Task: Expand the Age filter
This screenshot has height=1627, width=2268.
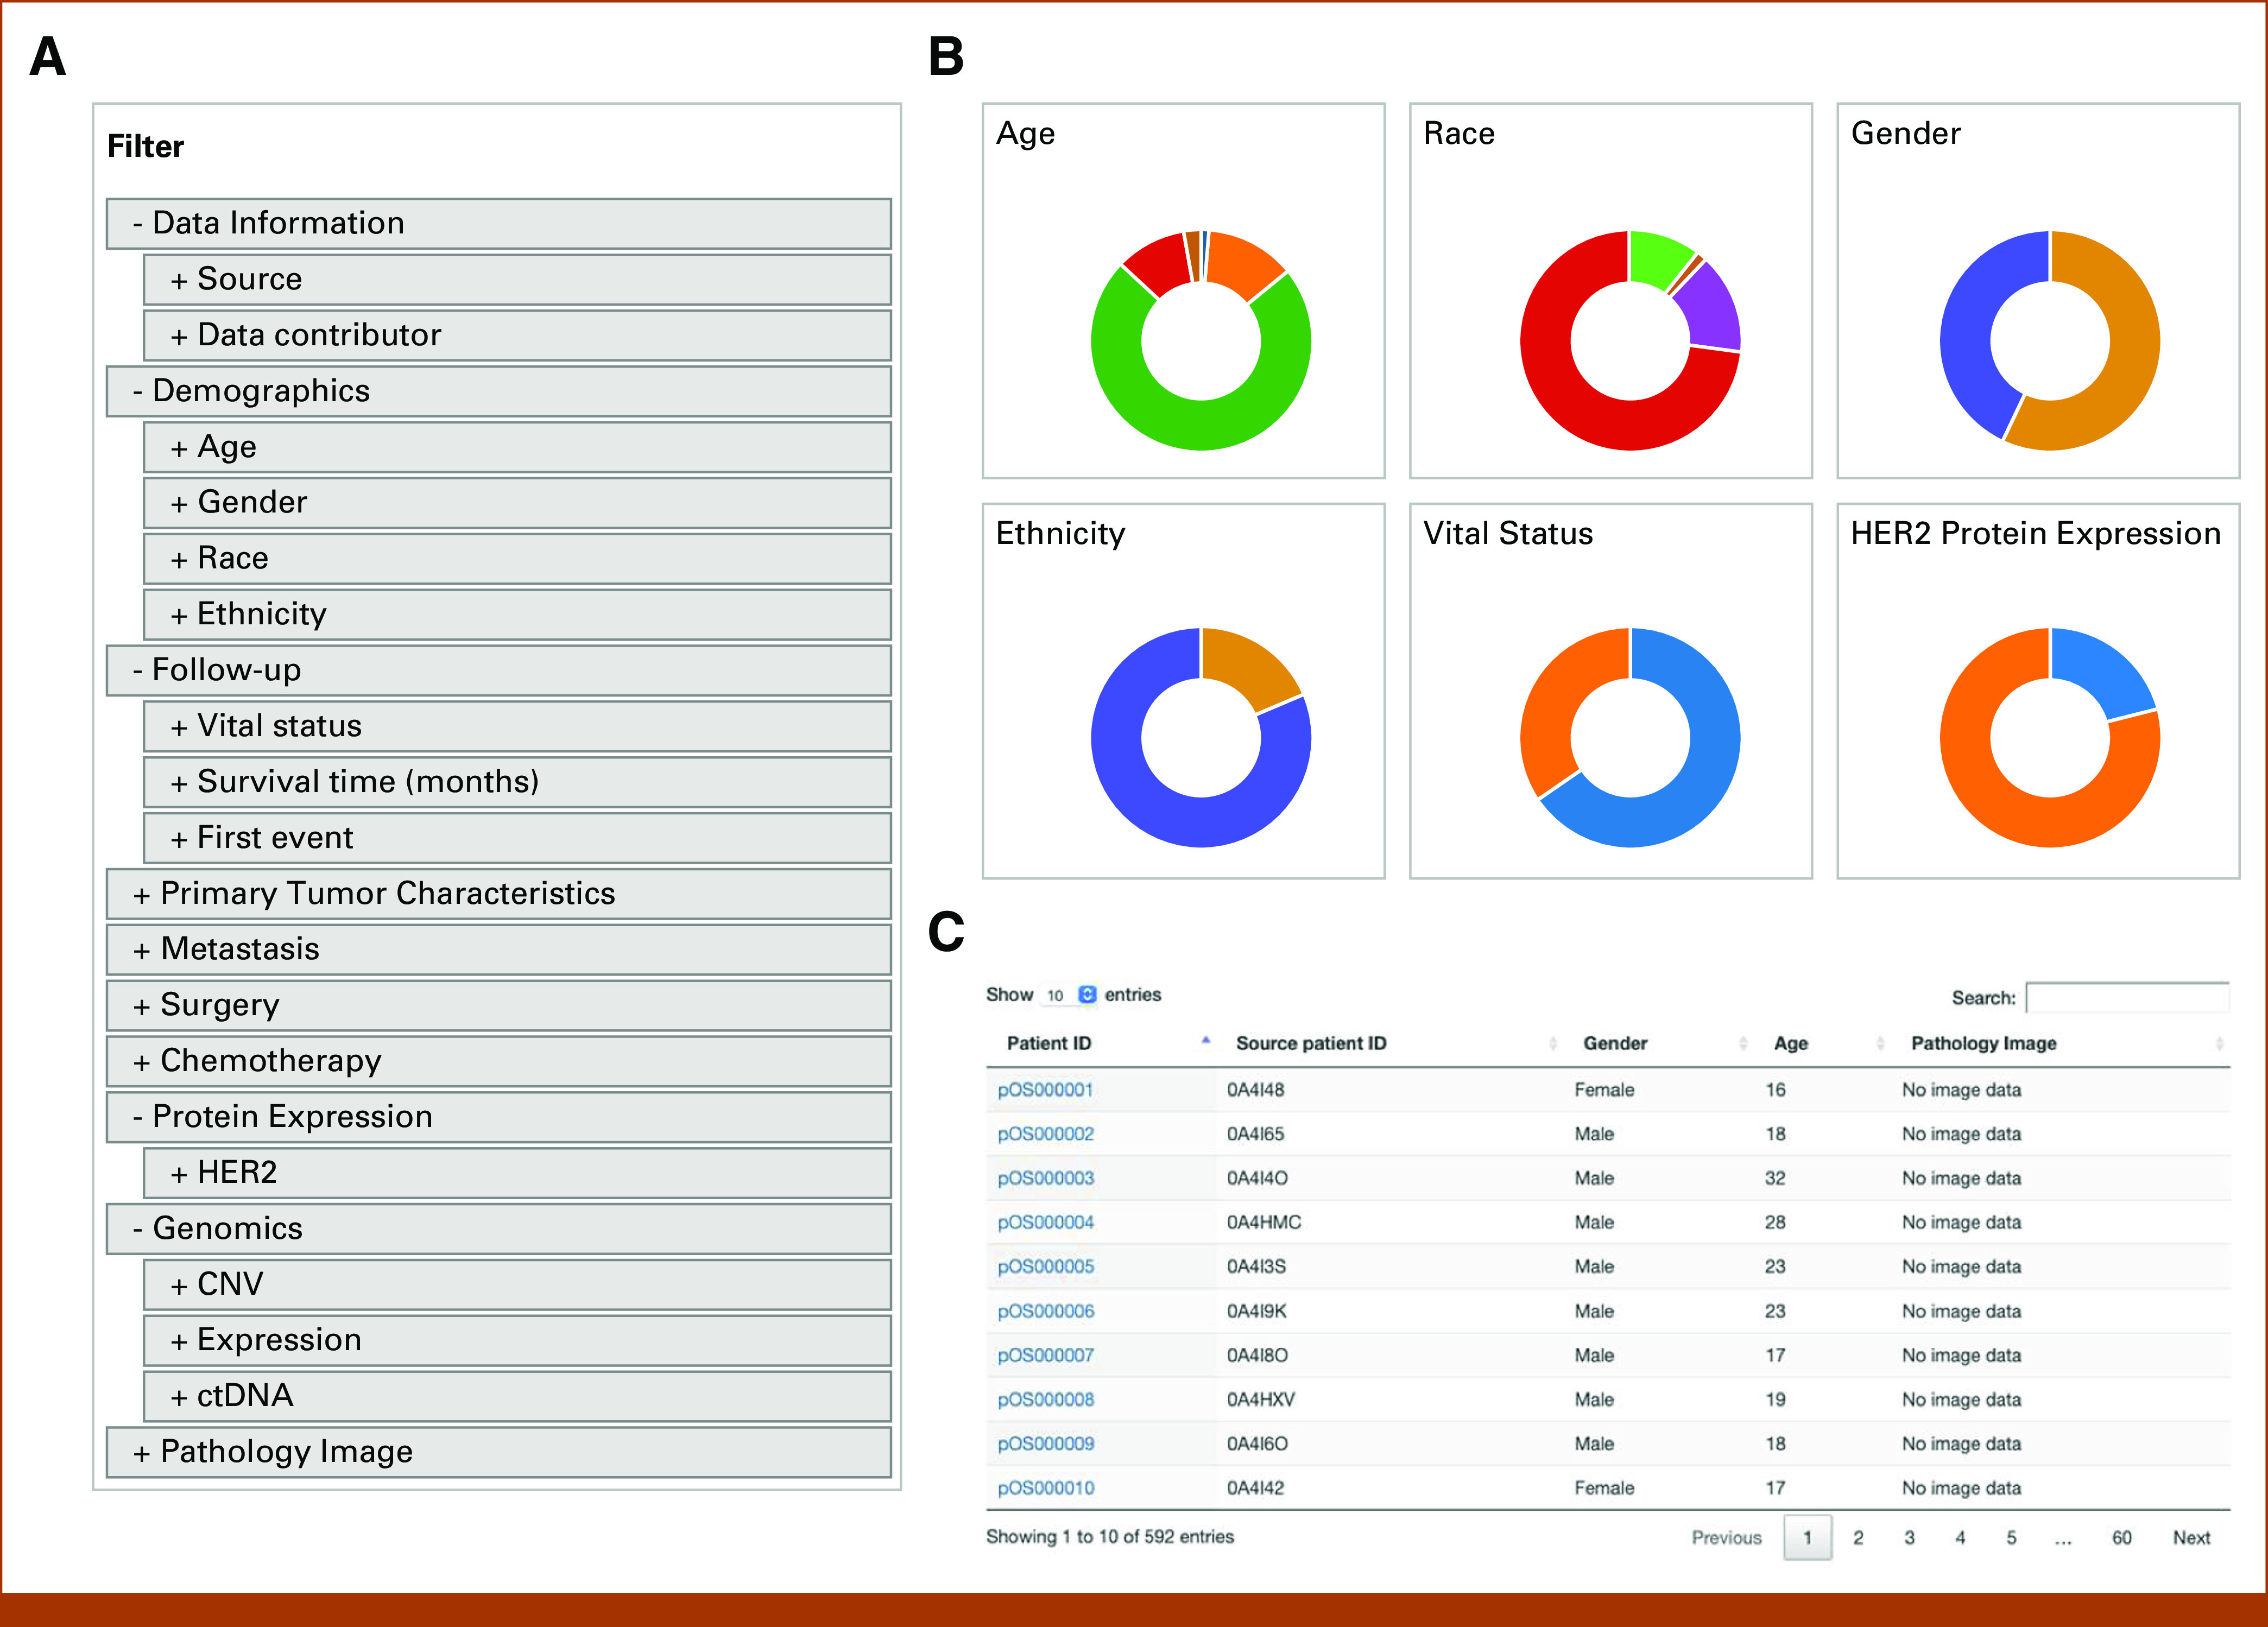Action: 517,447
